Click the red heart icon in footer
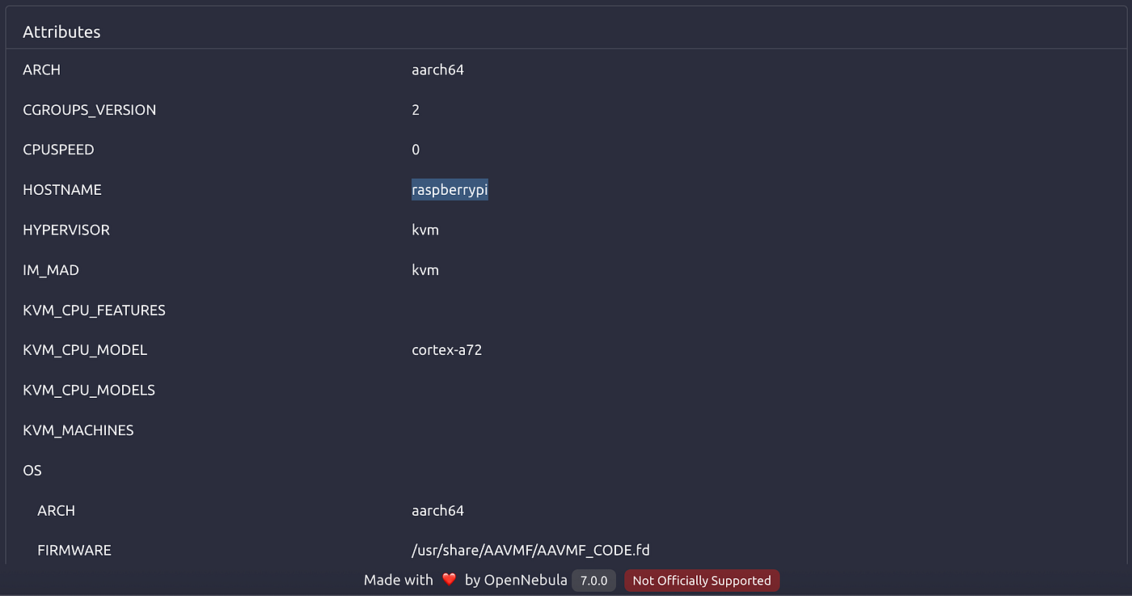The height and width of the screenshot is (596, 1132). 449,581
